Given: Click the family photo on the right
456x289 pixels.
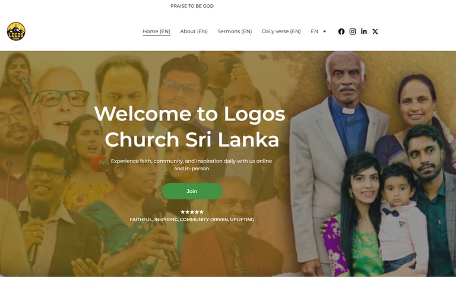Looking at the screenshot, I should pos(373,164).
